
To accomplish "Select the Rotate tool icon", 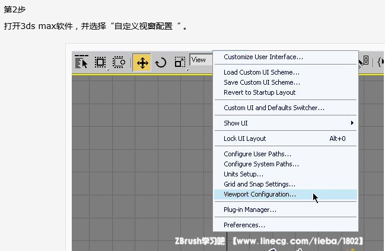I will click(x=161, y=63).
